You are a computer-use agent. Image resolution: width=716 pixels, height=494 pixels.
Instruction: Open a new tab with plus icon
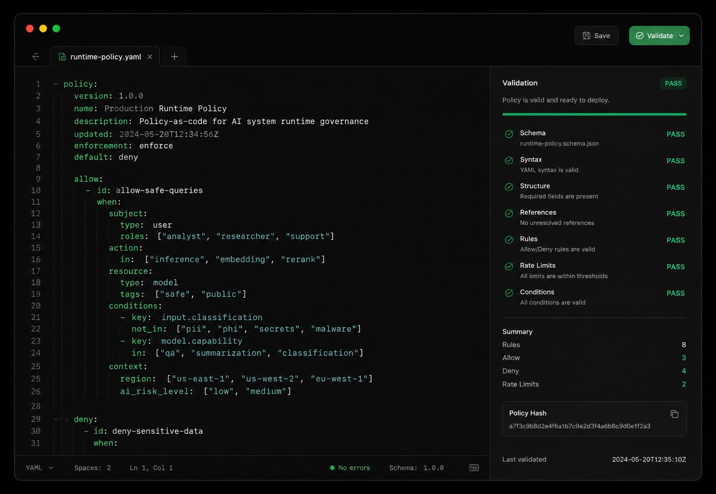click(x=175, y=57)
